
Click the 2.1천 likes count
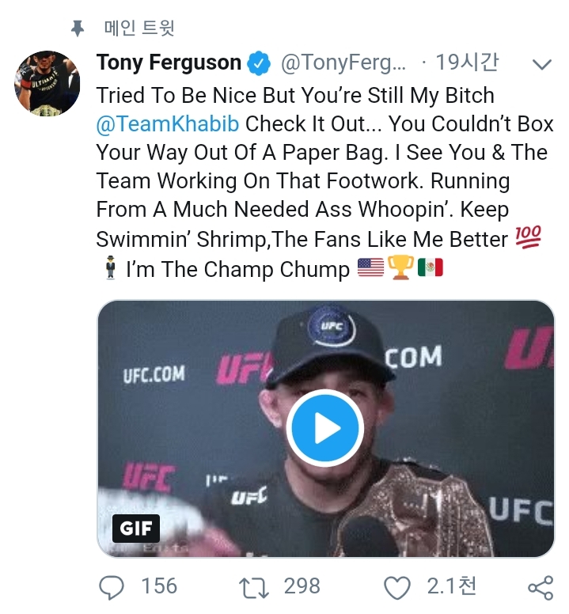[x=452, y=586]
